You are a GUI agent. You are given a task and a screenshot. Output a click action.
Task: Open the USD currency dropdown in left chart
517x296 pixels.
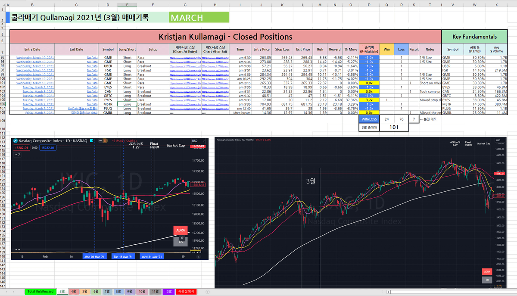coord(196,140)
